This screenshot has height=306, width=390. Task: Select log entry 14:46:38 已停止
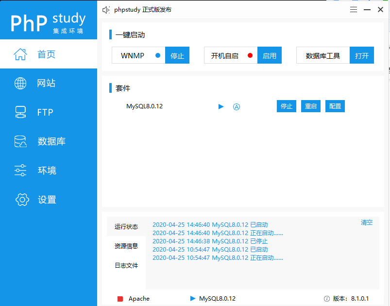point(210,241)
